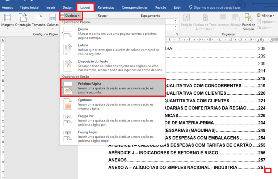Open the Girar dropdown

(264, 28)
